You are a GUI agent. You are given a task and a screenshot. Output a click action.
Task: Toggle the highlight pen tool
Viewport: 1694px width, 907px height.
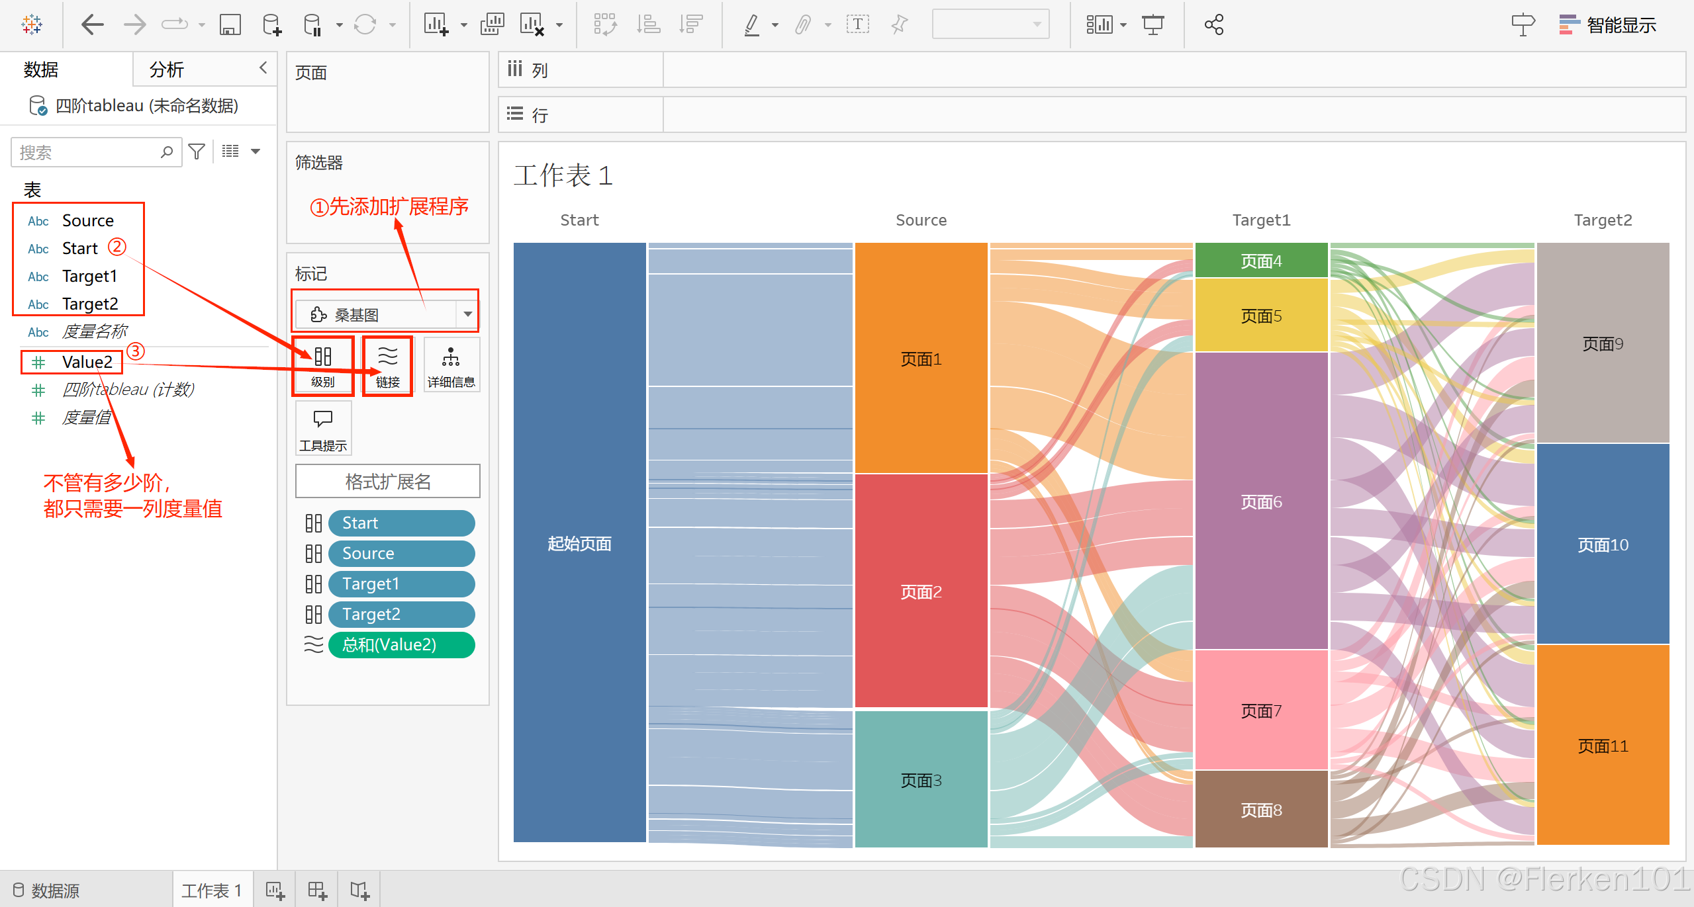click(x=752, y=25)
